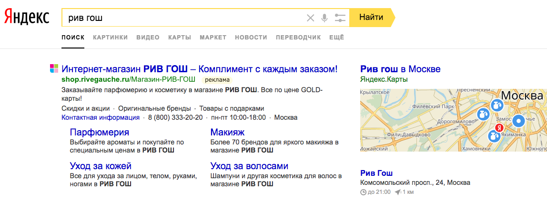
Task: Click the perfume marker near Якиманка
Action: click(495, 136)
